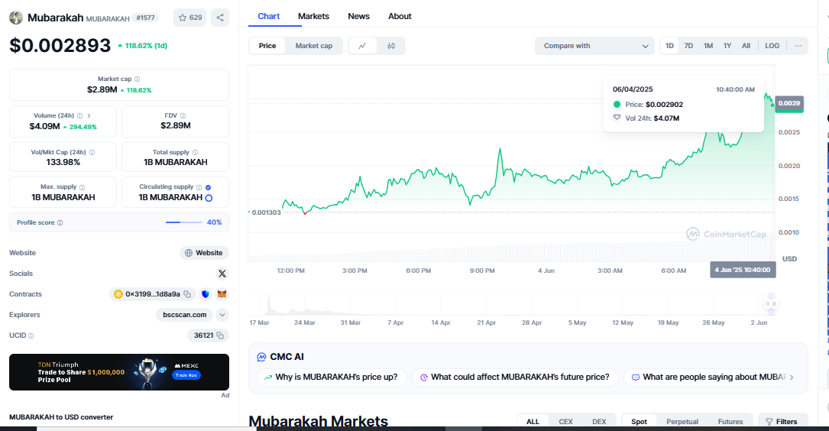Open the Website link button
The width and height of the screenshot is (829, 431).
(204, 253)
